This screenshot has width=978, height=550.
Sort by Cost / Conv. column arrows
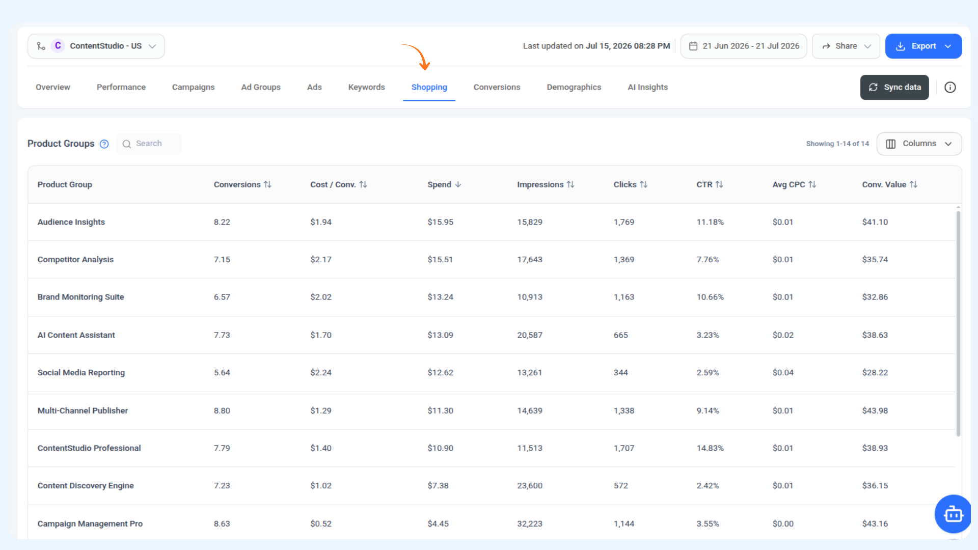point(363,184)
